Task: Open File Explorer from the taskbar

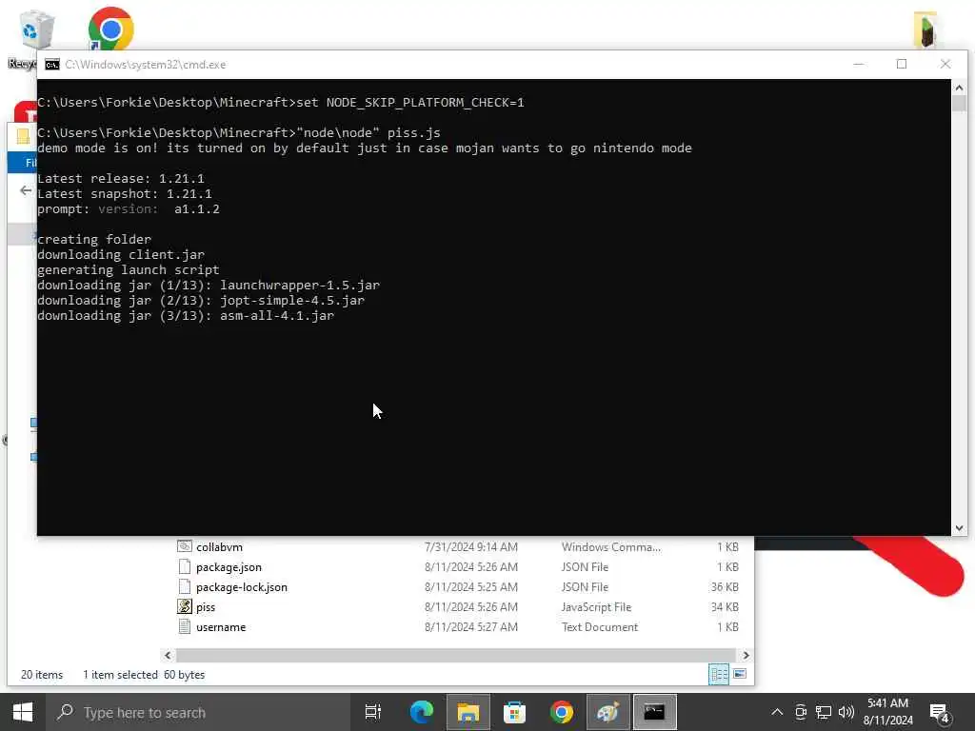Action: click(x=468, y=712)
